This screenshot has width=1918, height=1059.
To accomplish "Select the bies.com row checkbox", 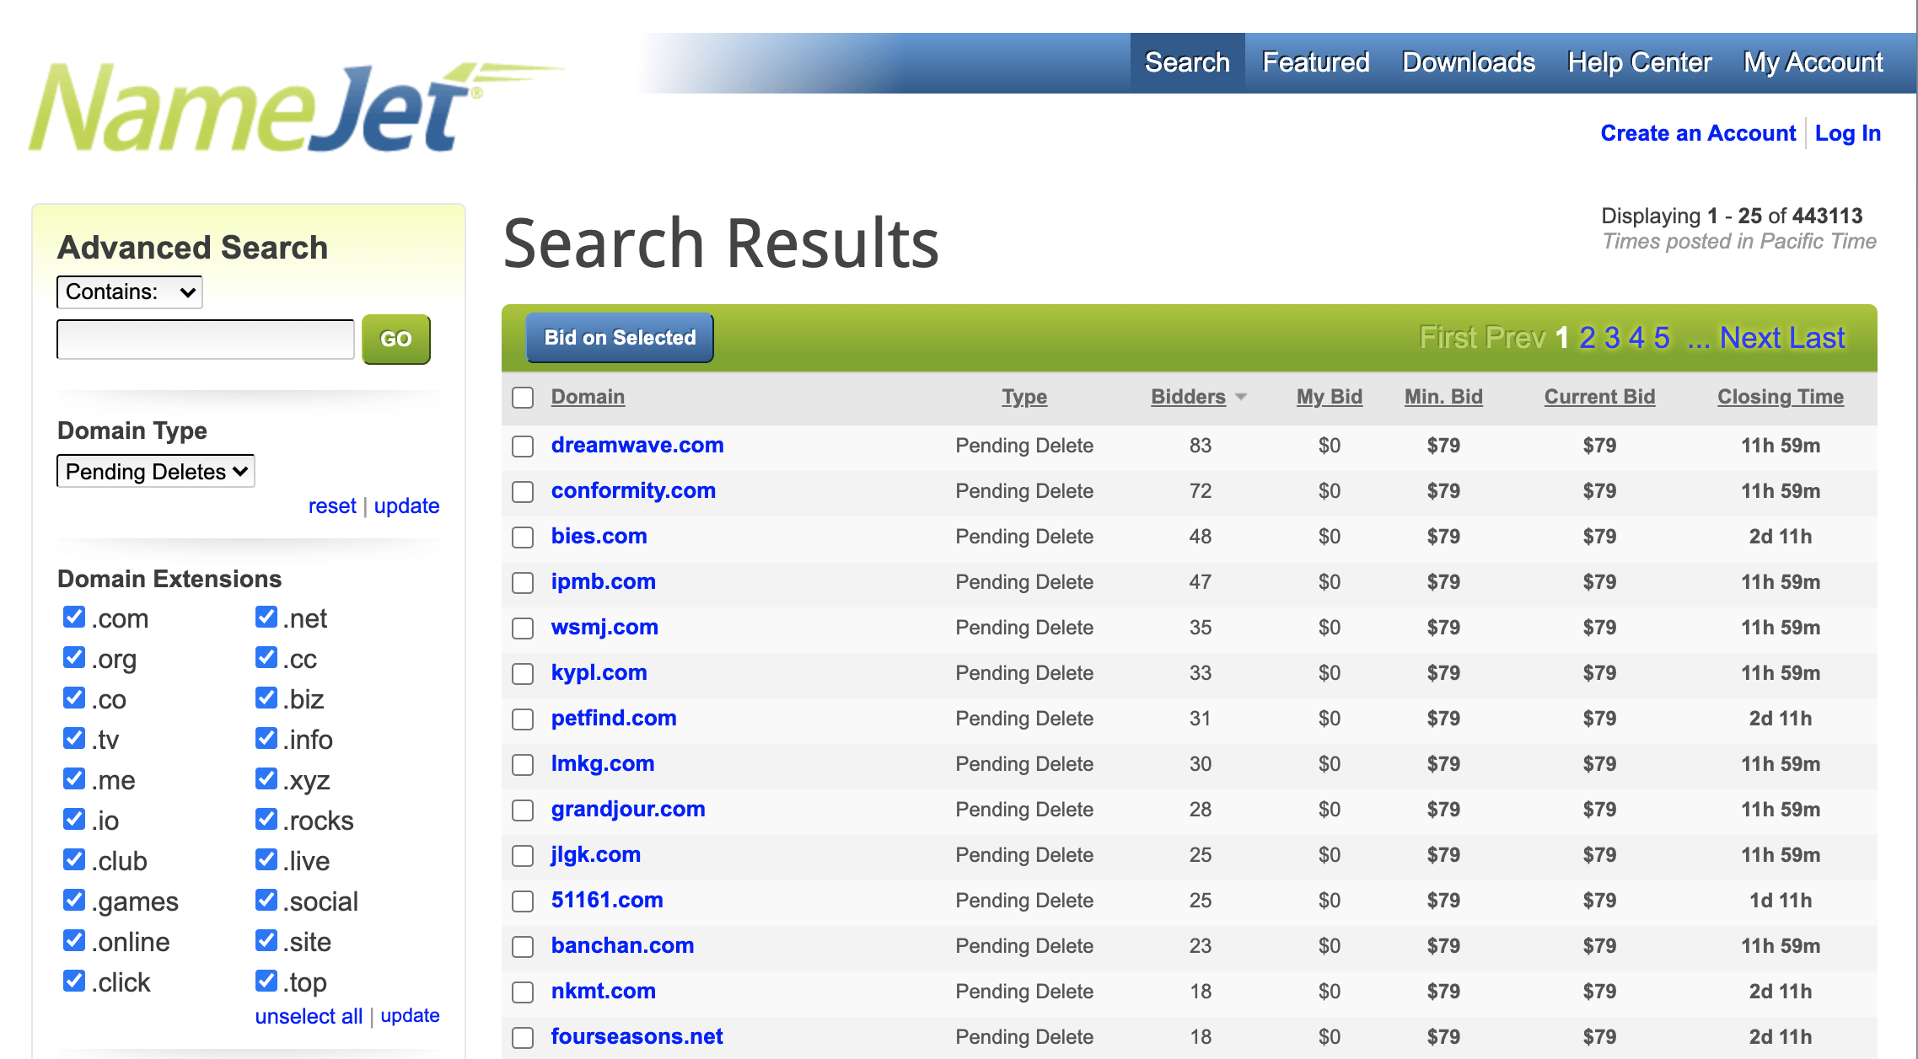I will [x=523, y=538].
